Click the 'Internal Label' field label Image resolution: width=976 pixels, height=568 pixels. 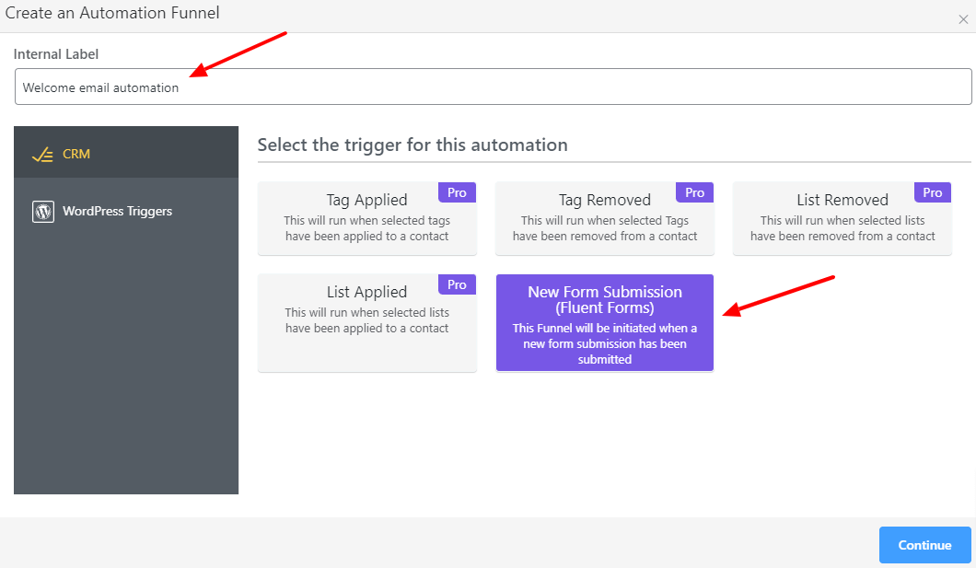(x=56, y=54)
